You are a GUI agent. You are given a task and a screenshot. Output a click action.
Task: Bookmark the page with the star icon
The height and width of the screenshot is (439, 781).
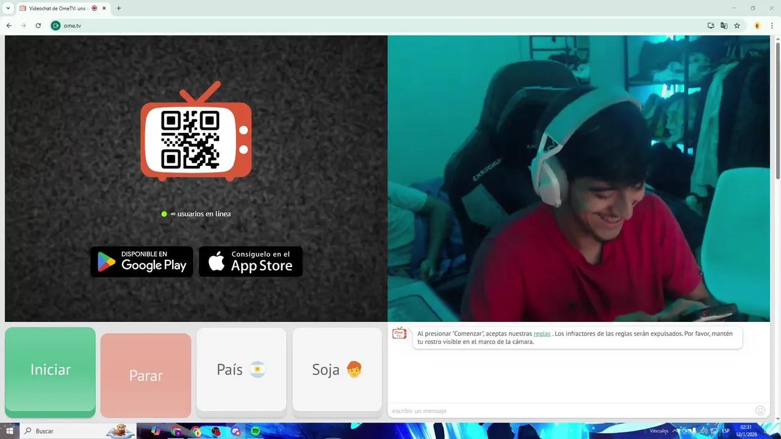tap(737, 26)
